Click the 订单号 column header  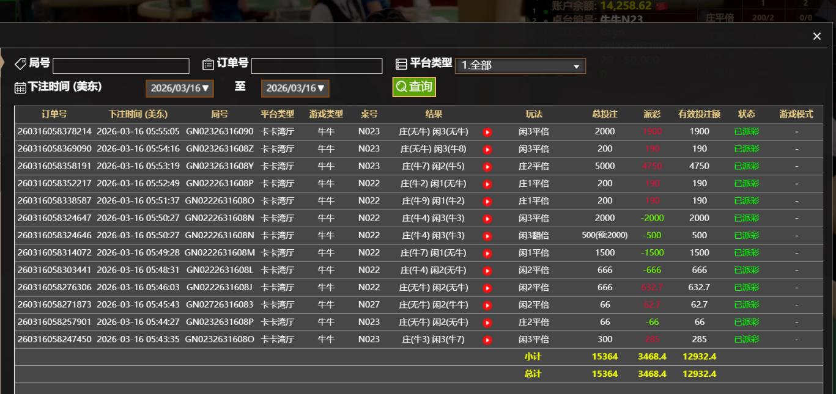coord(54,114)
